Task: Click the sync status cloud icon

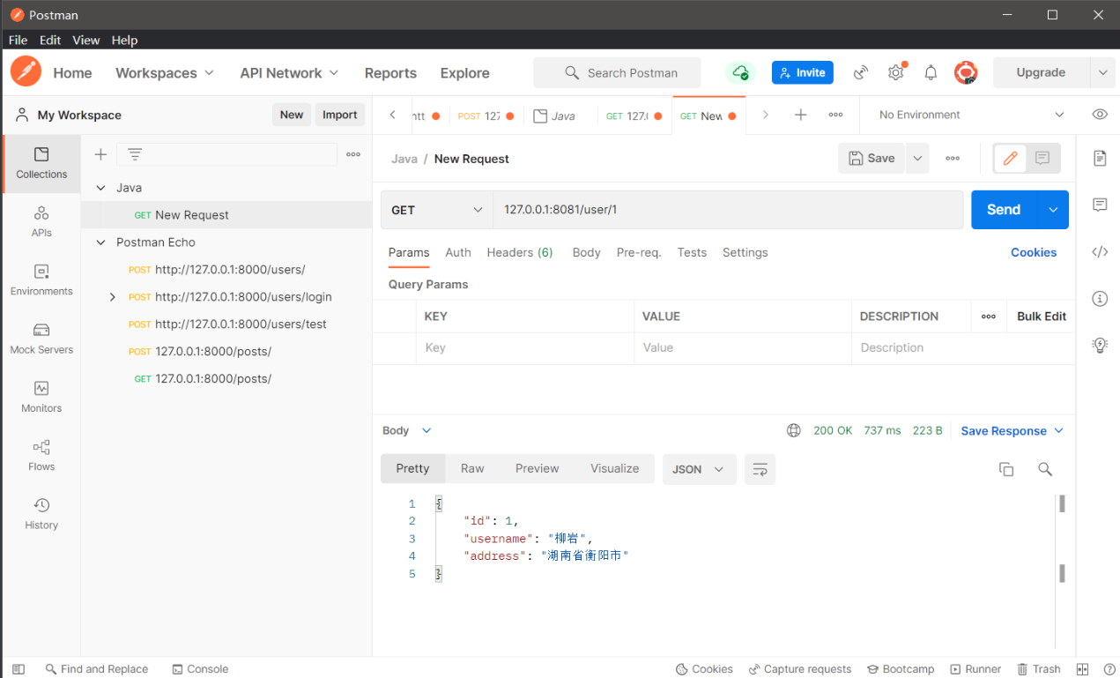Action: click(740, 73)
